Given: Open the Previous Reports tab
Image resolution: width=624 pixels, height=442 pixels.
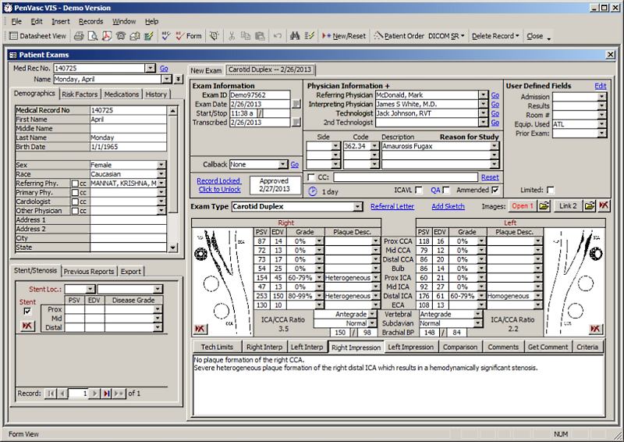Looking at the screenshot, I should 89,272.
